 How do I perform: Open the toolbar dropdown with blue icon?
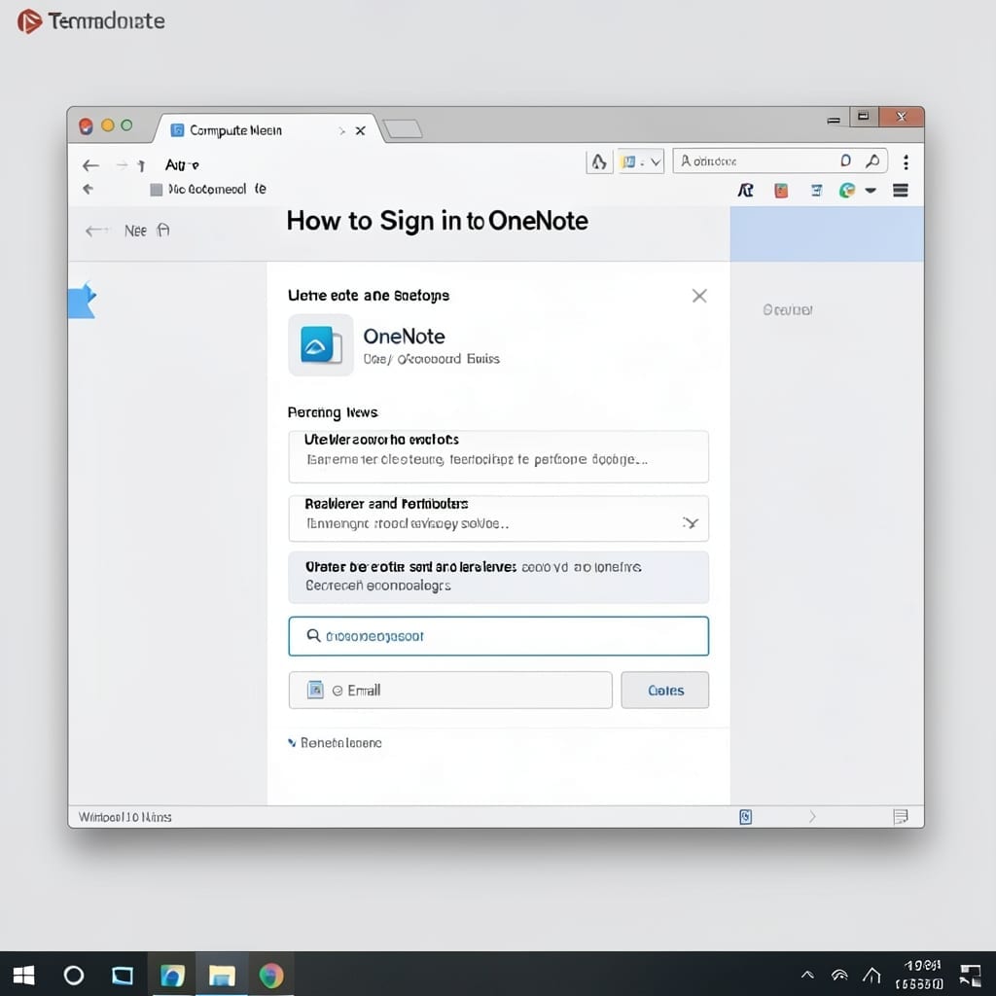tap(640, 162)
